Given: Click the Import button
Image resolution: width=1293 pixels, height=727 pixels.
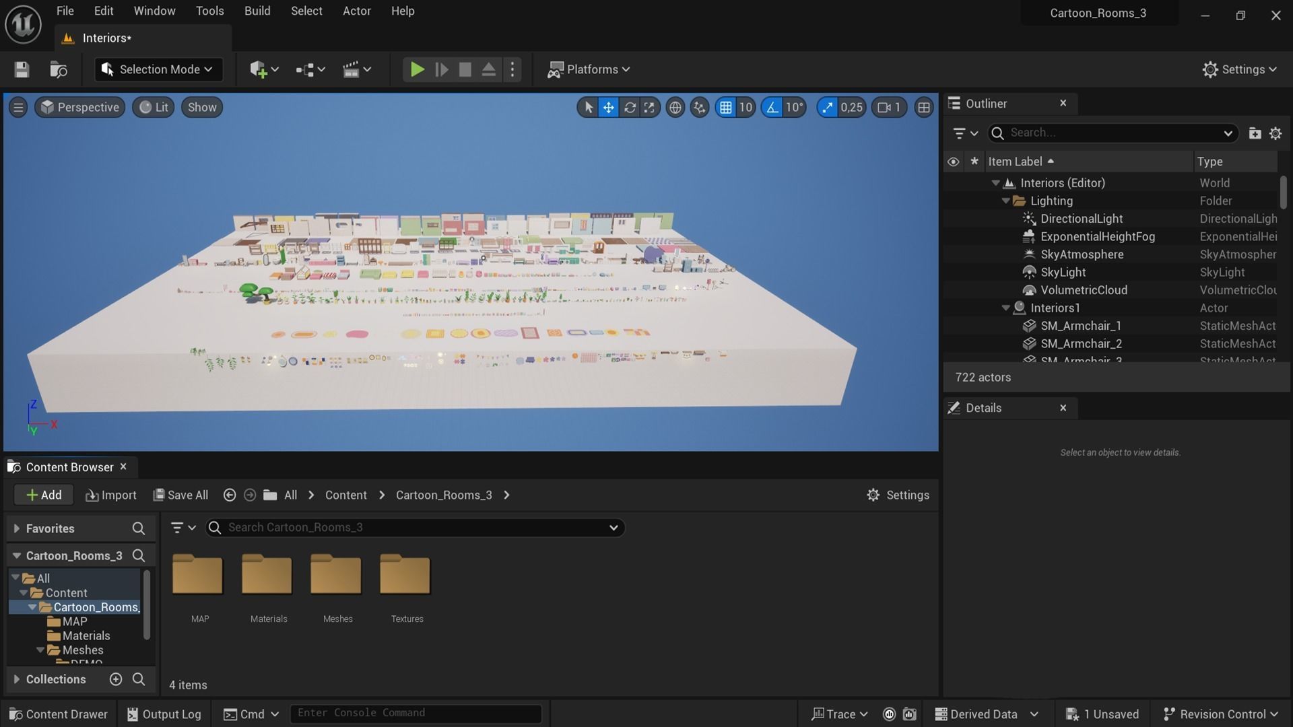Looking at the screenshot, I should click(111, 495).
